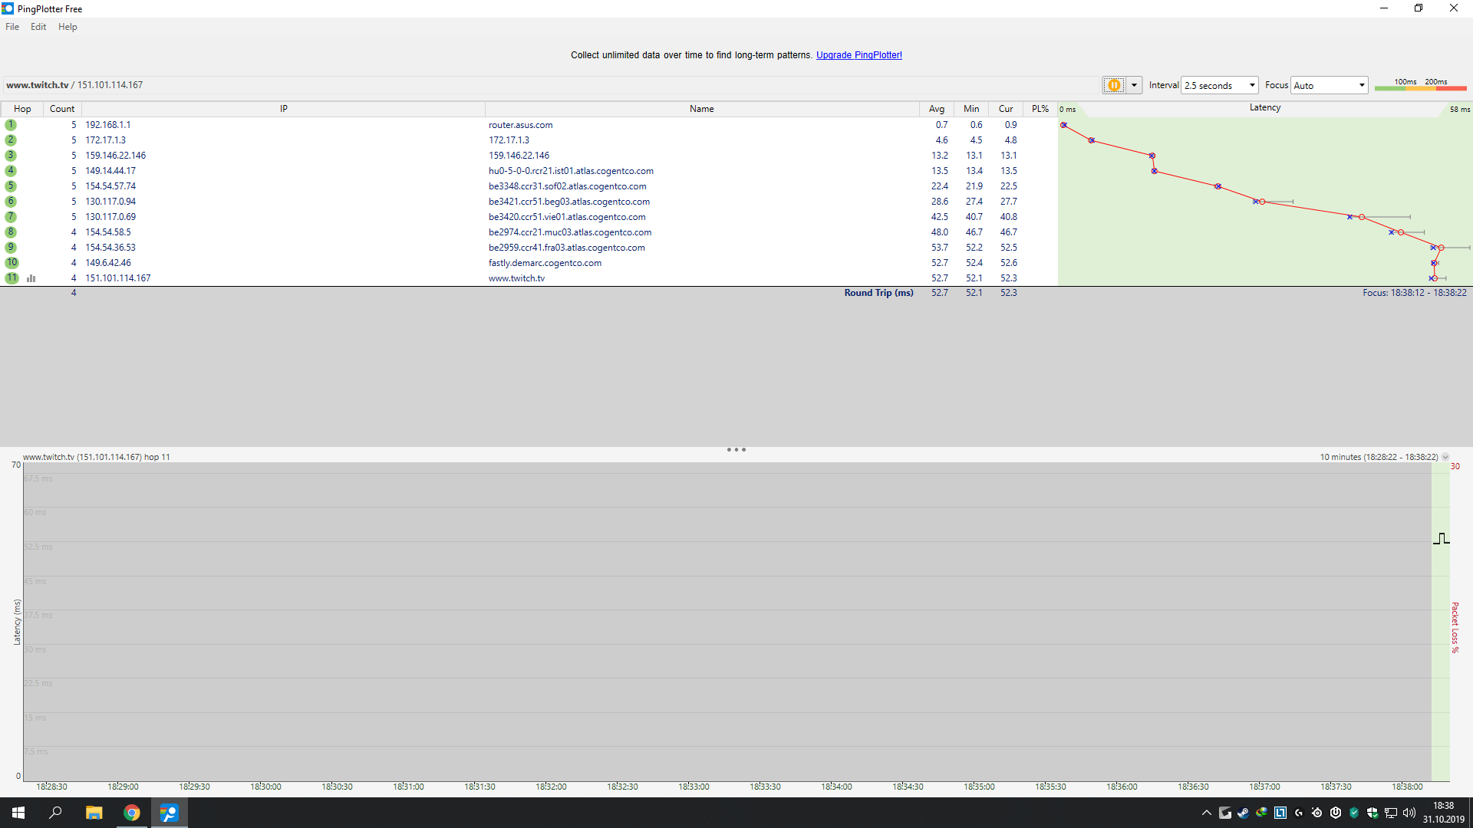Click the hop 11 bar graph icon
The image size is (1473, 828).
pyautogui.click(x=31, y=278)
